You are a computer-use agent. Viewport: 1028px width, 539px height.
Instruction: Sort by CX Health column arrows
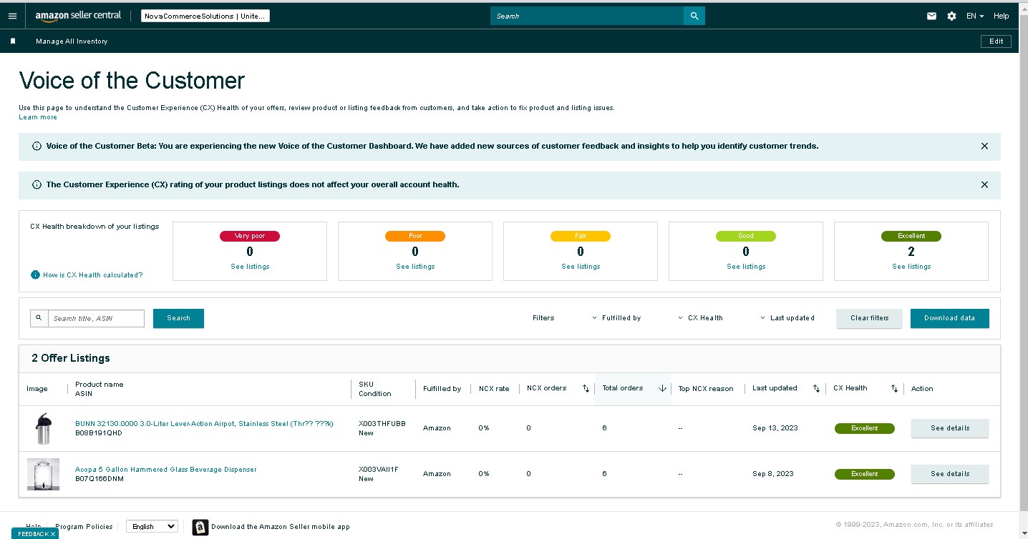click(x=894, y=389)
